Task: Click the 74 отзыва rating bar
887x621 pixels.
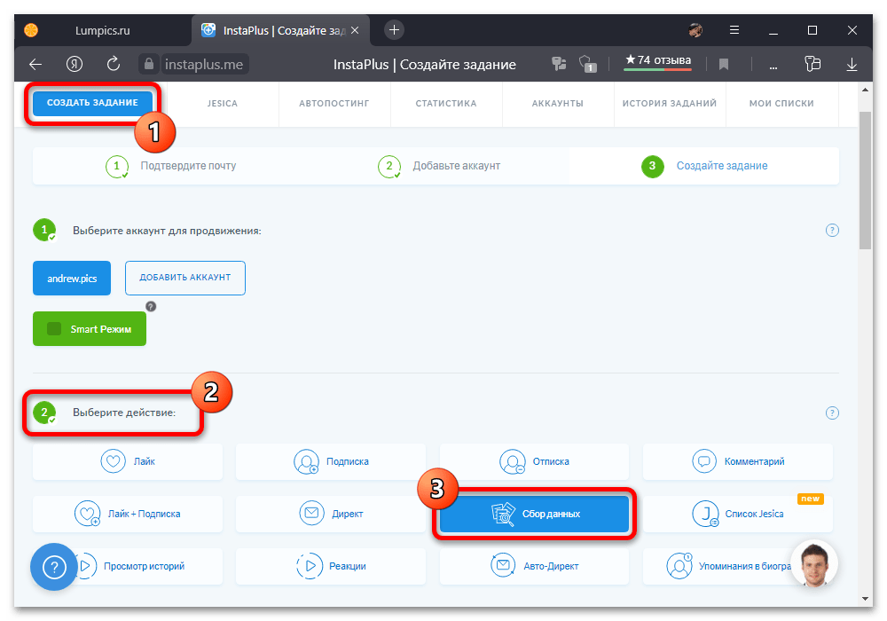Action: point(657,62)
